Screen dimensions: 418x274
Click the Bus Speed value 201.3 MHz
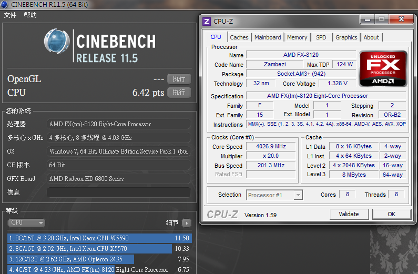pos(271,165)
